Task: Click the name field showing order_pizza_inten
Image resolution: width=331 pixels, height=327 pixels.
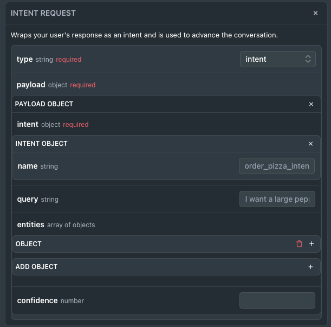Action: [277, 166]
